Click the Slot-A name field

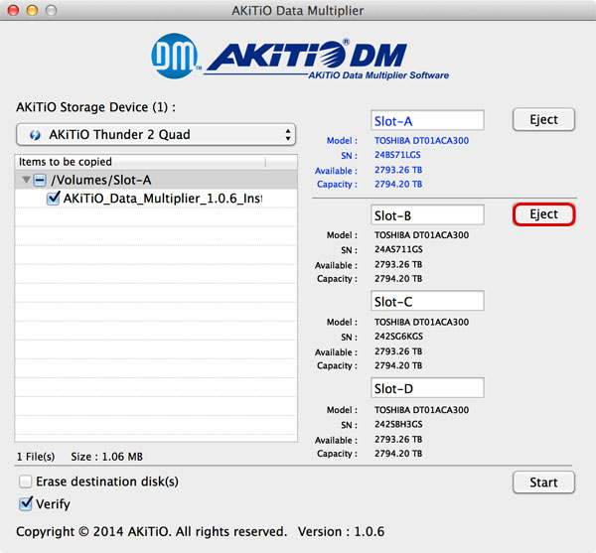(x=426, y=120)
